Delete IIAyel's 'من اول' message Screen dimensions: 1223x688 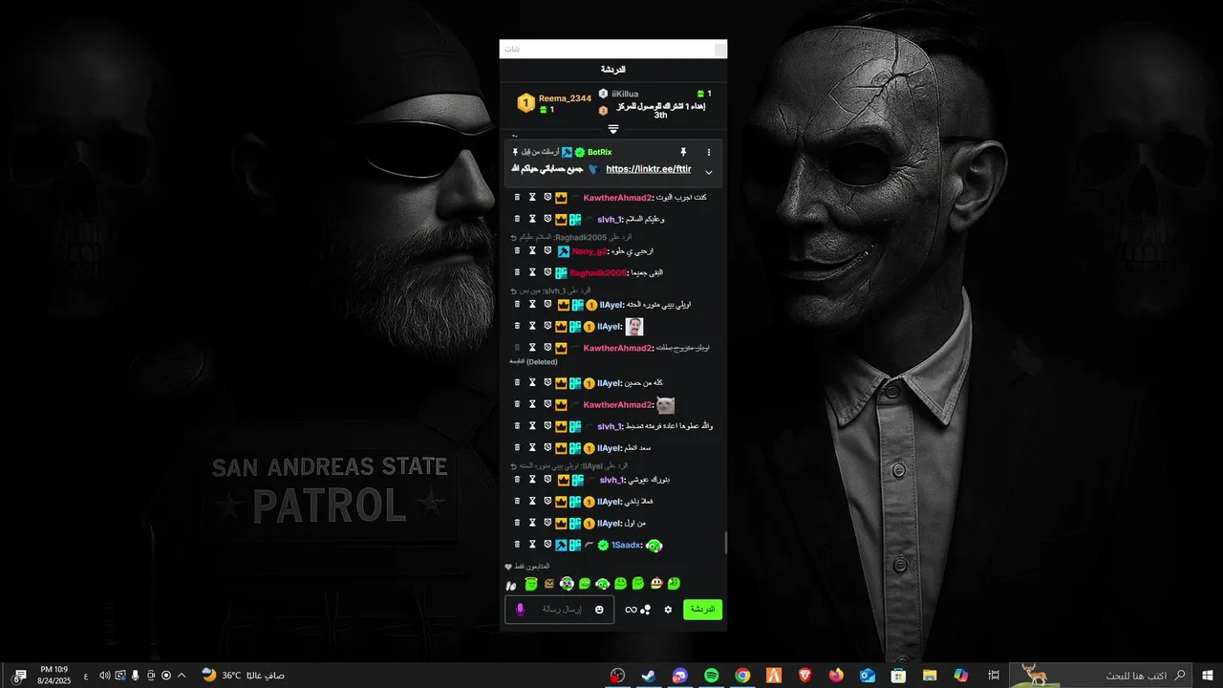pos(517,523)
